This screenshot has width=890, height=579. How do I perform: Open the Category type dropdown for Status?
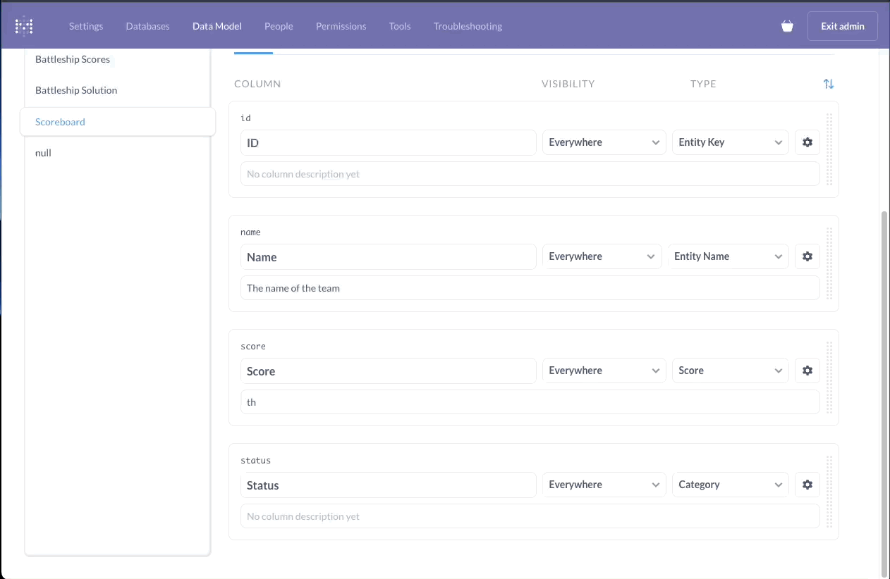pyautogui.click(x=730, y=484)
